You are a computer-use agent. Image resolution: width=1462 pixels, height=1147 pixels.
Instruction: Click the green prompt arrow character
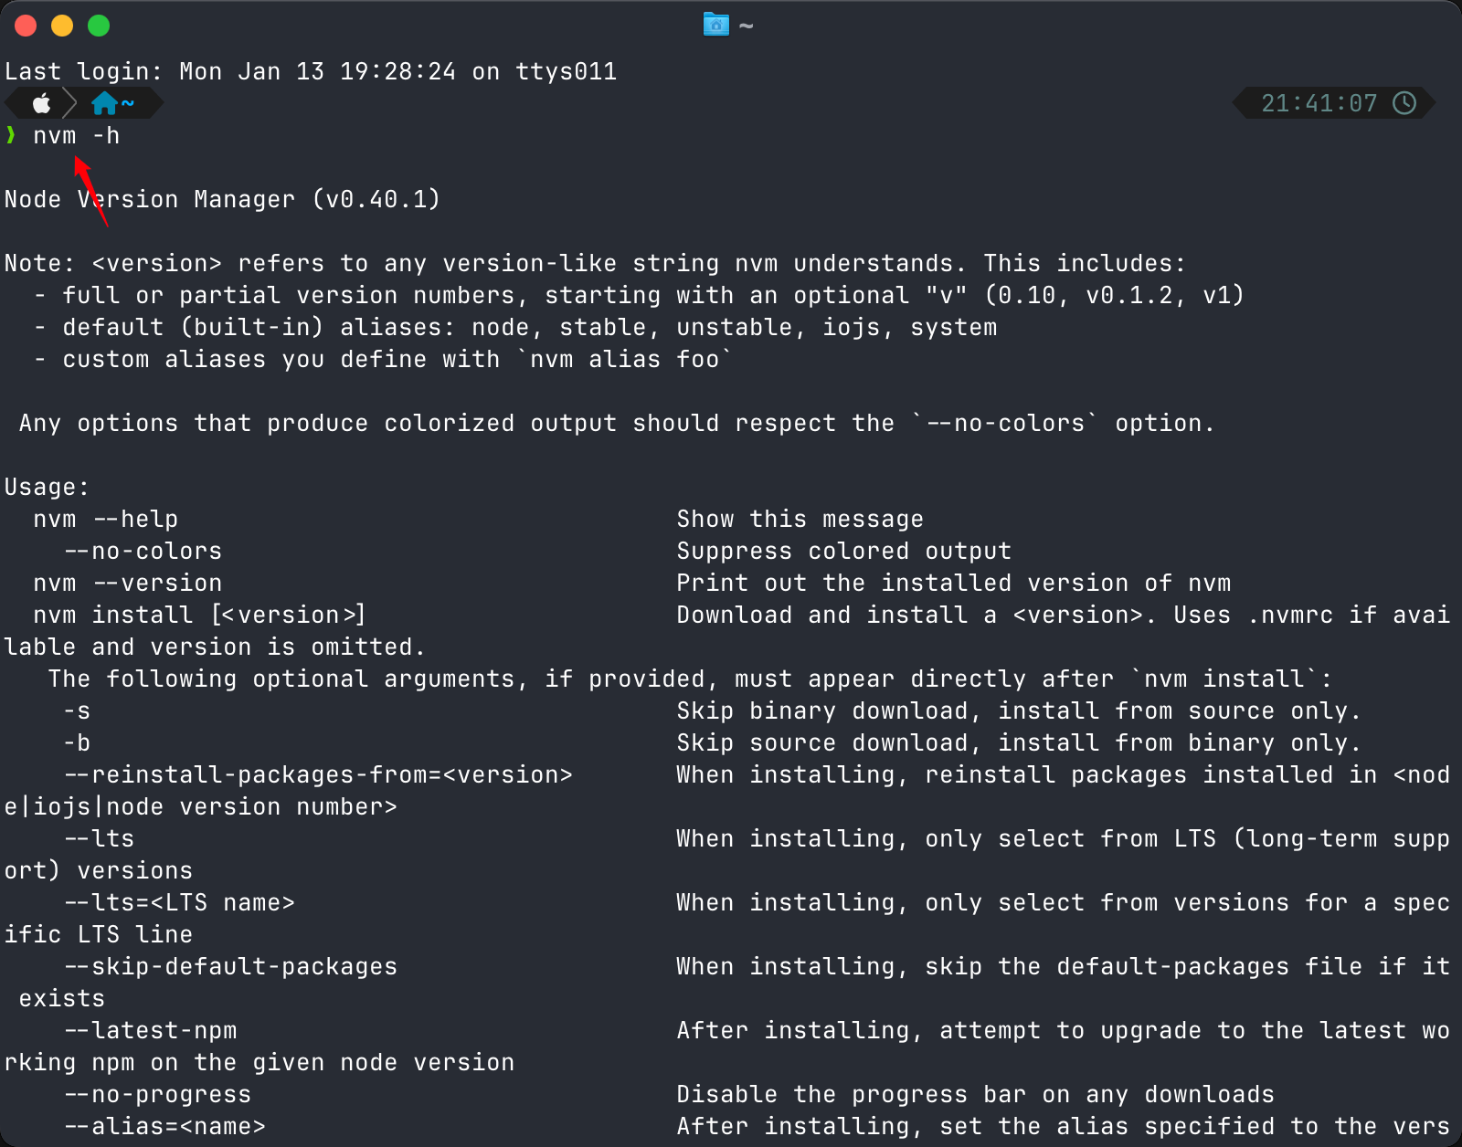(11, 135)
